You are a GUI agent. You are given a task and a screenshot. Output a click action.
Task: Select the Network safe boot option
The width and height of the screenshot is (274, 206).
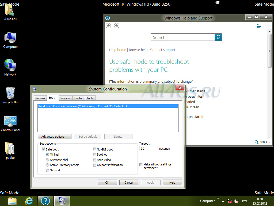[x=47, y=170]
